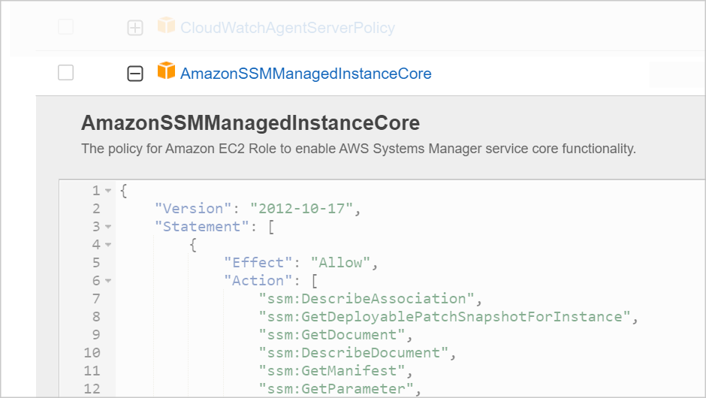Click line number 10 in the gutter
The width and height of the screenshot is (706, 398).
[92, 352]
